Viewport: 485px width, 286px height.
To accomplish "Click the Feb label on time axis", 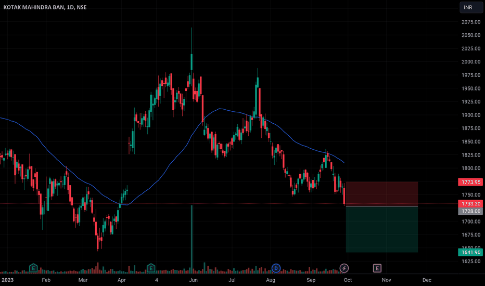I will pyautogui.click(x=46, y=280).
